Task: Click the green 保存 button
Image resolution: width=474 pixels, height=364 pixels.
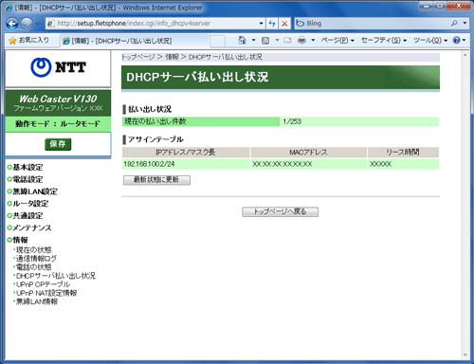Action: pyautogui.click(x=58, y=144)
